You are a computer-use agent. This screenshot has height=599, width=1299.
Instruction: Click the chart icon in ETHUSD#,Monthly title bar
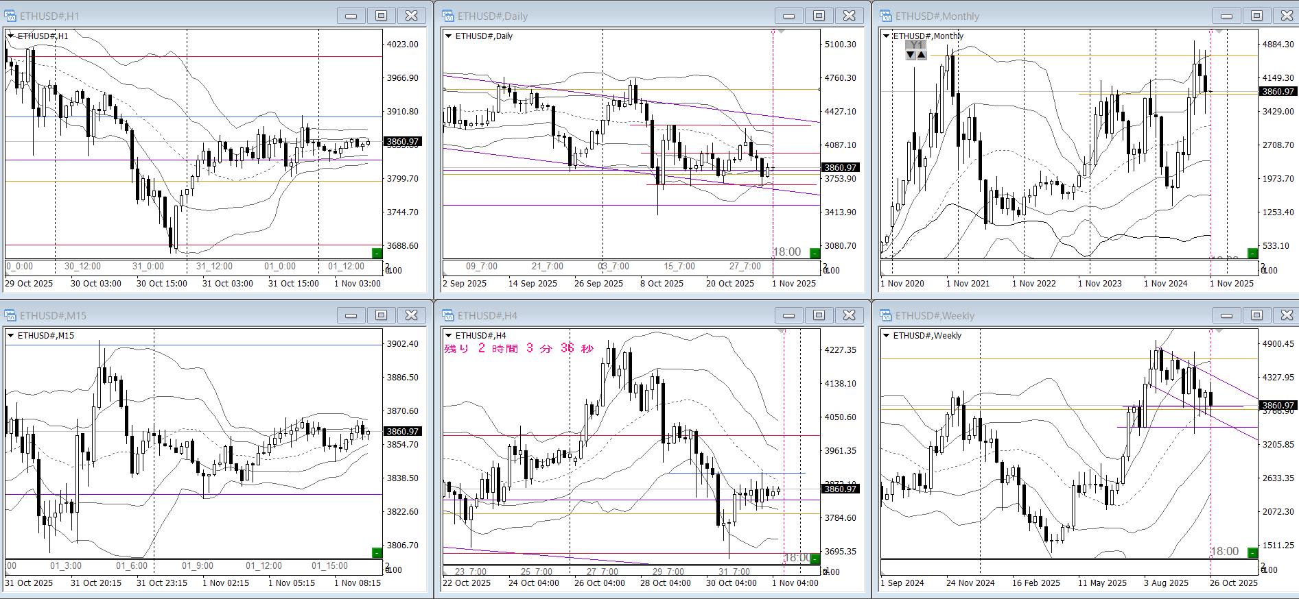(x=886, y=16)
